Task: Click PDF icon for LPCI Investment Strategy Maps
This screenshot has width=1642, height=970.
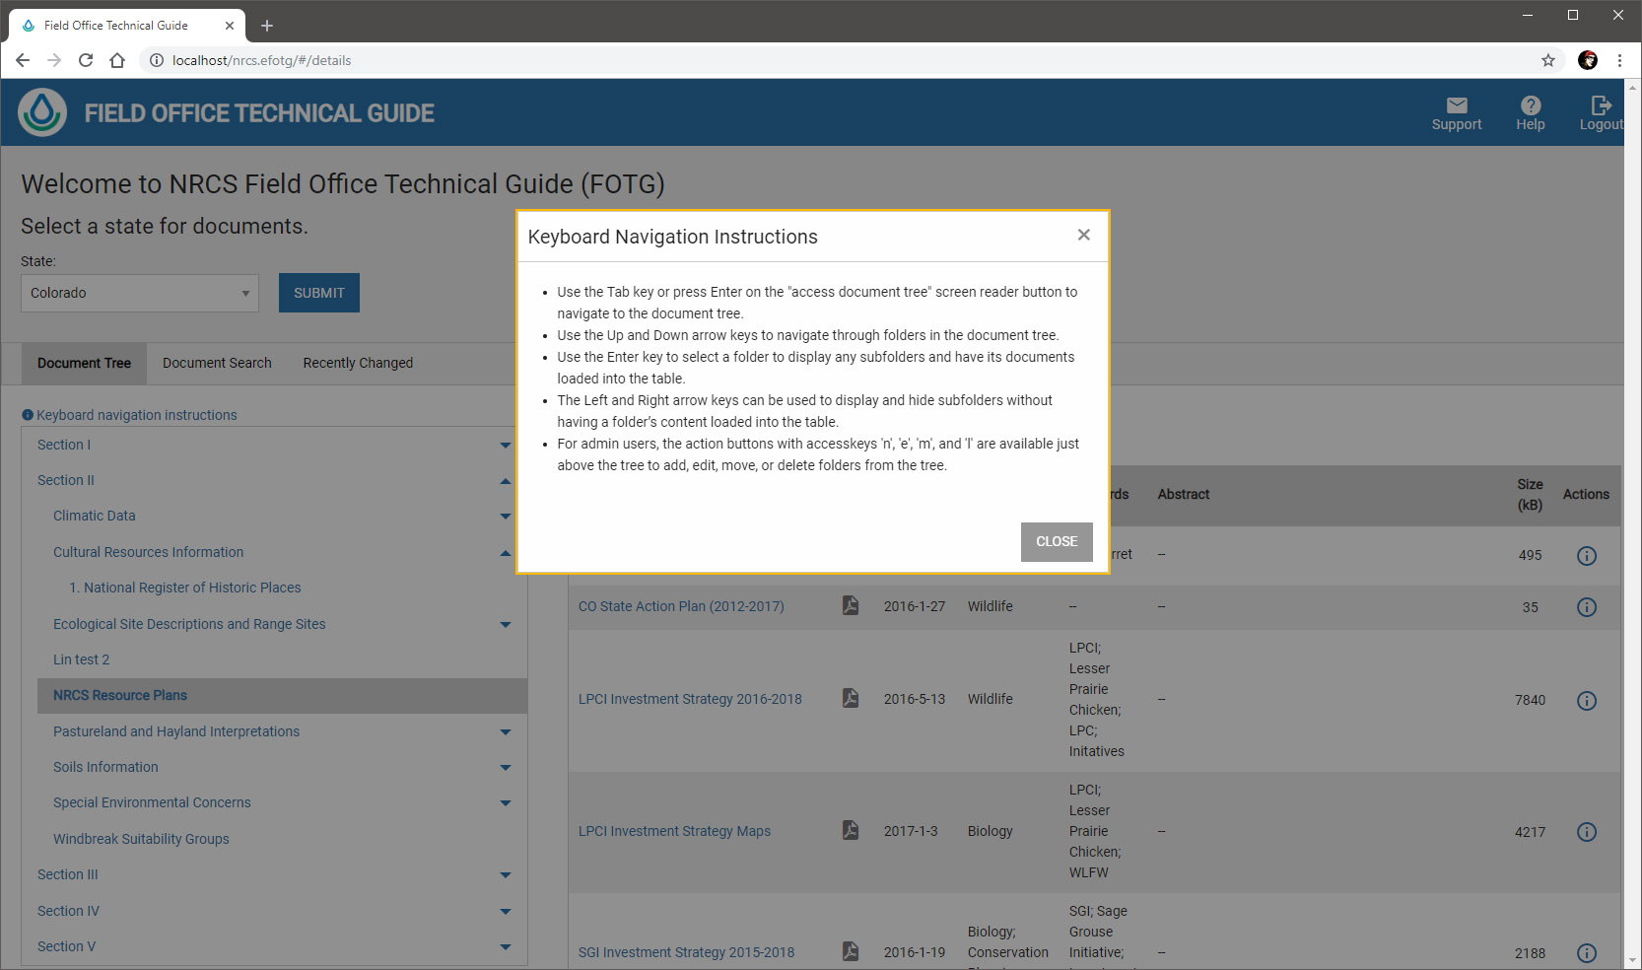Action: pos(851,830)
